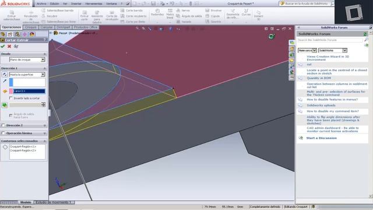This screenshot has height=210, width=373.
Task: Expand the Dirección 2 section chevron
Action: tap(44, 125)
